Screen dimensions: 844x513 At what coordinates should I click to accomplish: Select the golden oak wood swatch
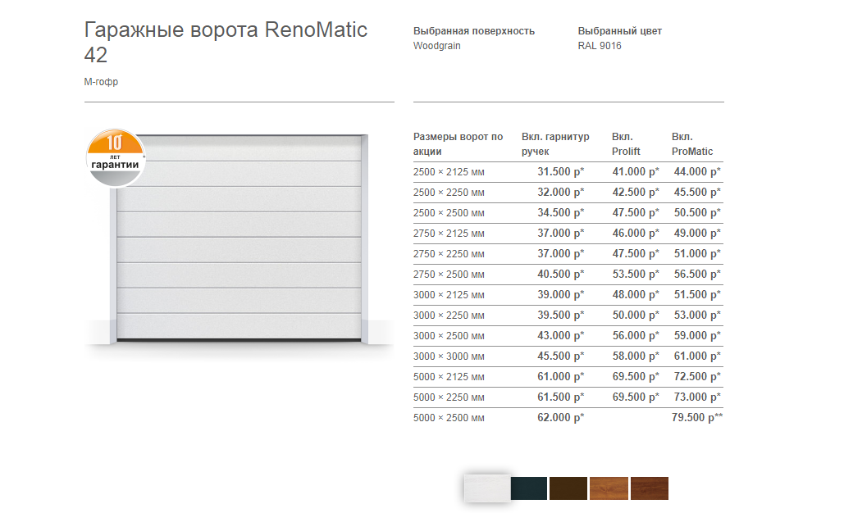click(609, 488)
